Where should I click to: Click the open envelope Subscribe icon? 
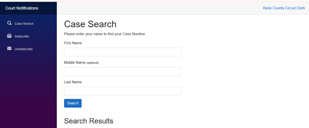point(9,36)
